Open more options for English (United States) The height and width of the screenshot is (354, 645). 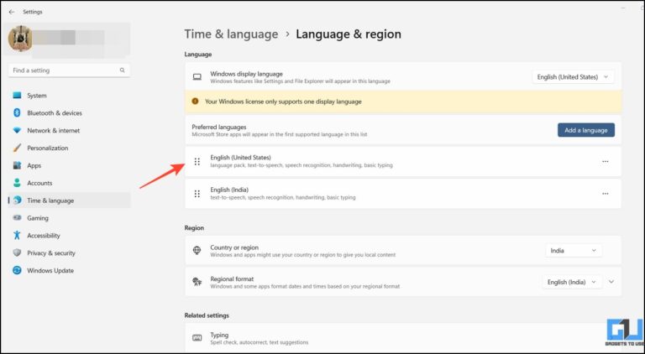point(605,161)
